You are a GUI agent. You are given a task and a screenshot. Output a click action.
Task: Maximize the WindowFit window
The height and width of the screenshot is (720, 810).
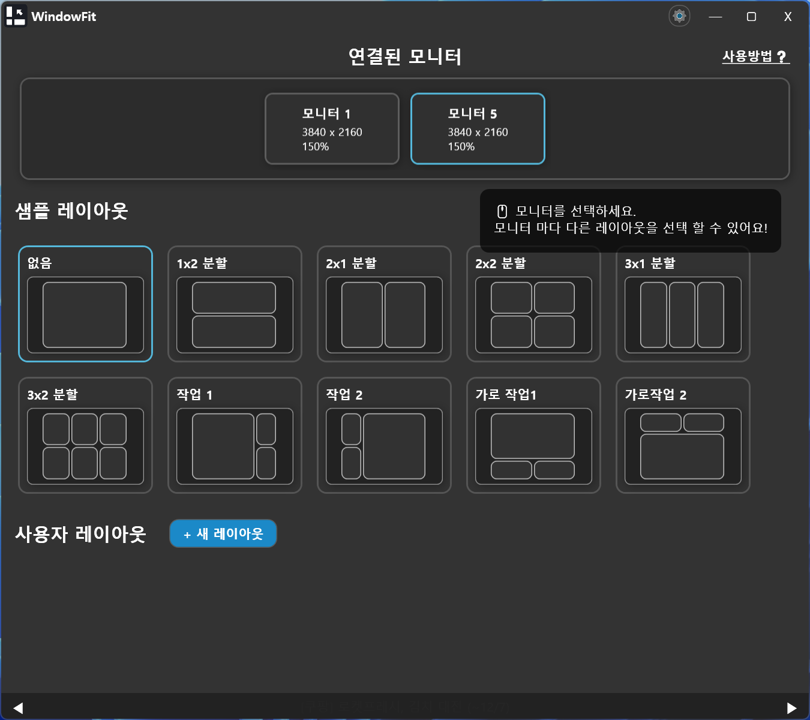[751, 17]
